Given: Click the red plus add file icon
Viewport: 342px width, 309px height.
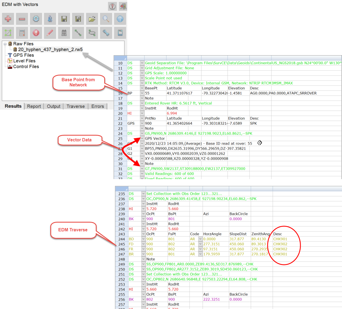Looking at the screenshot, I should click(x=8, y=19).
